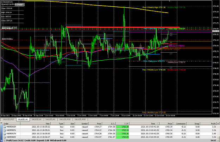
Task: Open order 440959659 row icon
Action: [x=4, y=137]
